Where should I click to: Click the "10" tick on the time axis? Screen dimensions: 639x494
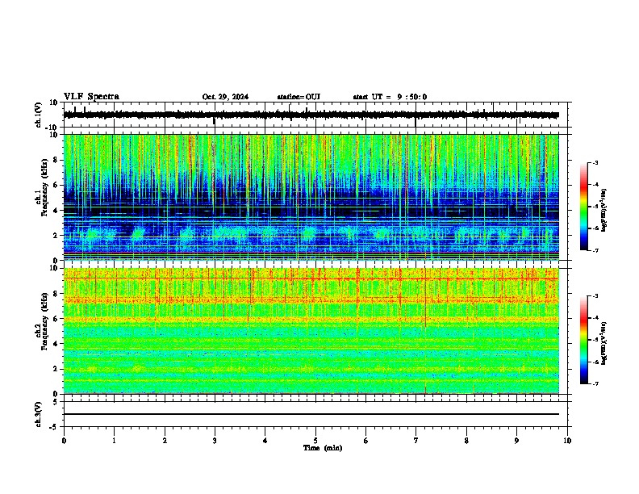click(x=567, y=441)
